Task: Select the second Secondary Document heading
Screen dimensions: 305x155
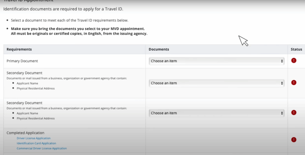Action: [24, 103]
